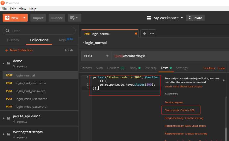Image resolution: width=229 pixels, height=141 pixels.
Task: Collapse the code fold arrow on line 1
Action: (x=90, y=77)
